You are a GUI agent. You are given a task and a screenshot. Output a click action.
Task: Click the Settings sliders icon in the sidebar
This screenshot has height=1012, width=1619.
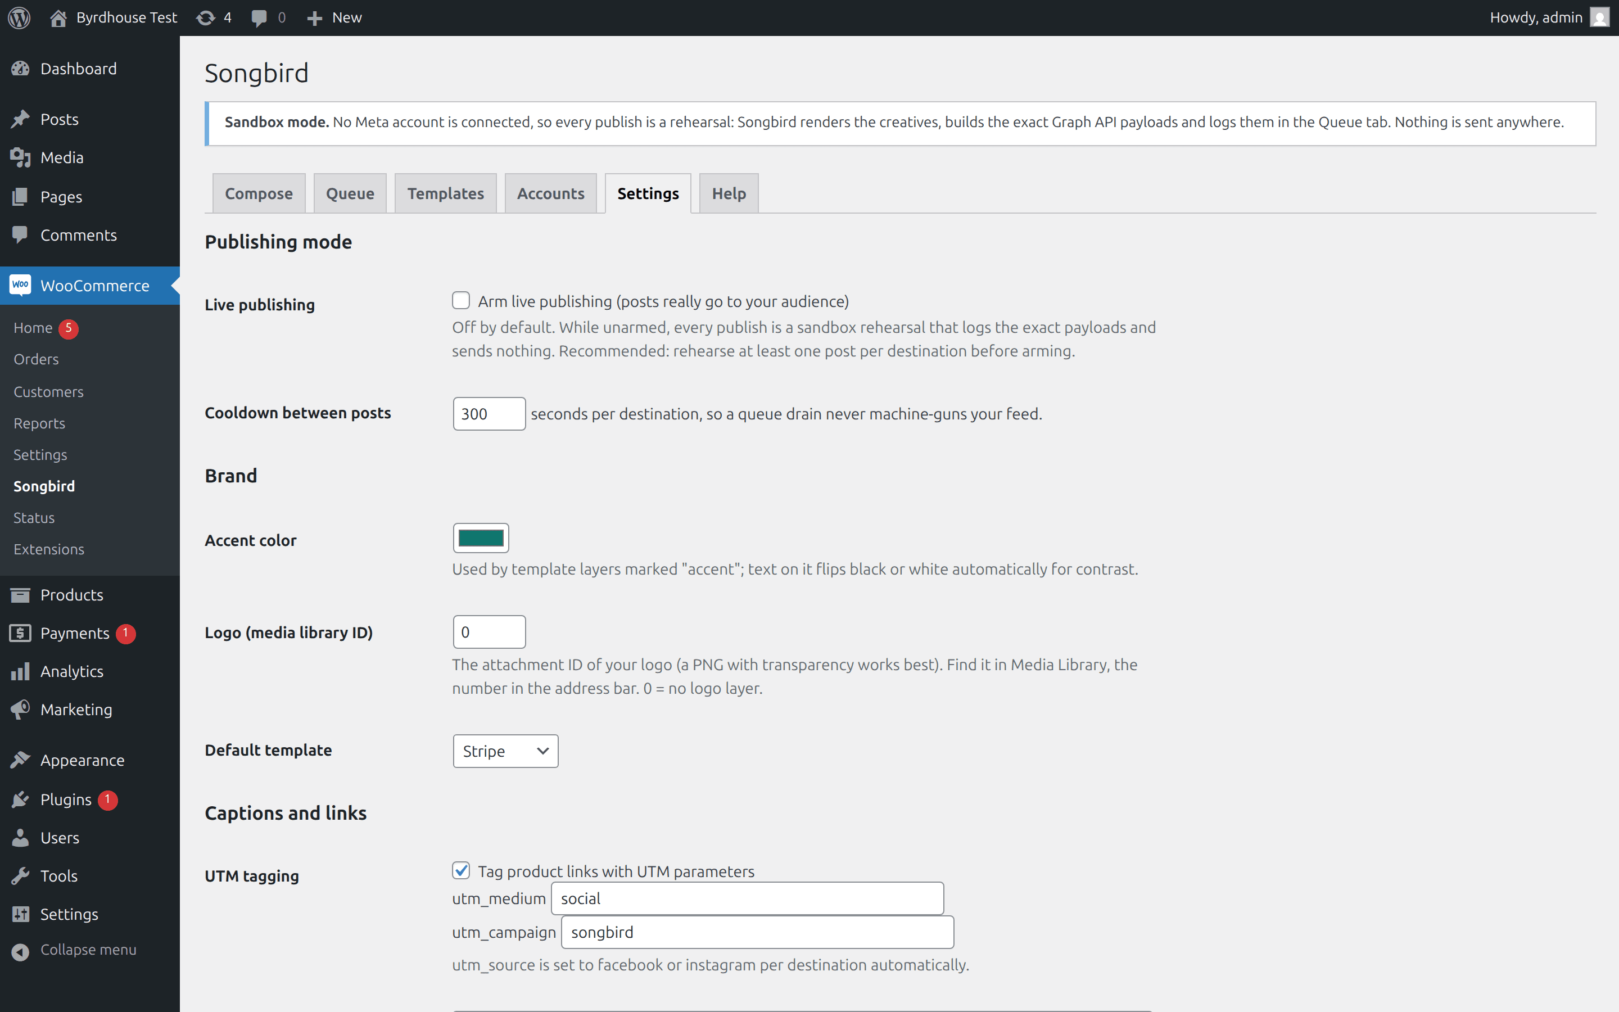(x=21, y=914)
